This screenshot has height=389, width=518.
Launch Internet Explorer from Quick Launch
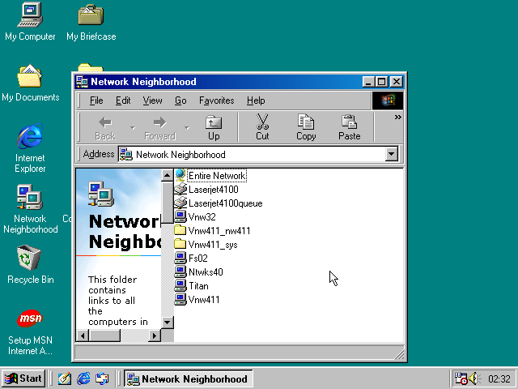(x=83, y=378)
